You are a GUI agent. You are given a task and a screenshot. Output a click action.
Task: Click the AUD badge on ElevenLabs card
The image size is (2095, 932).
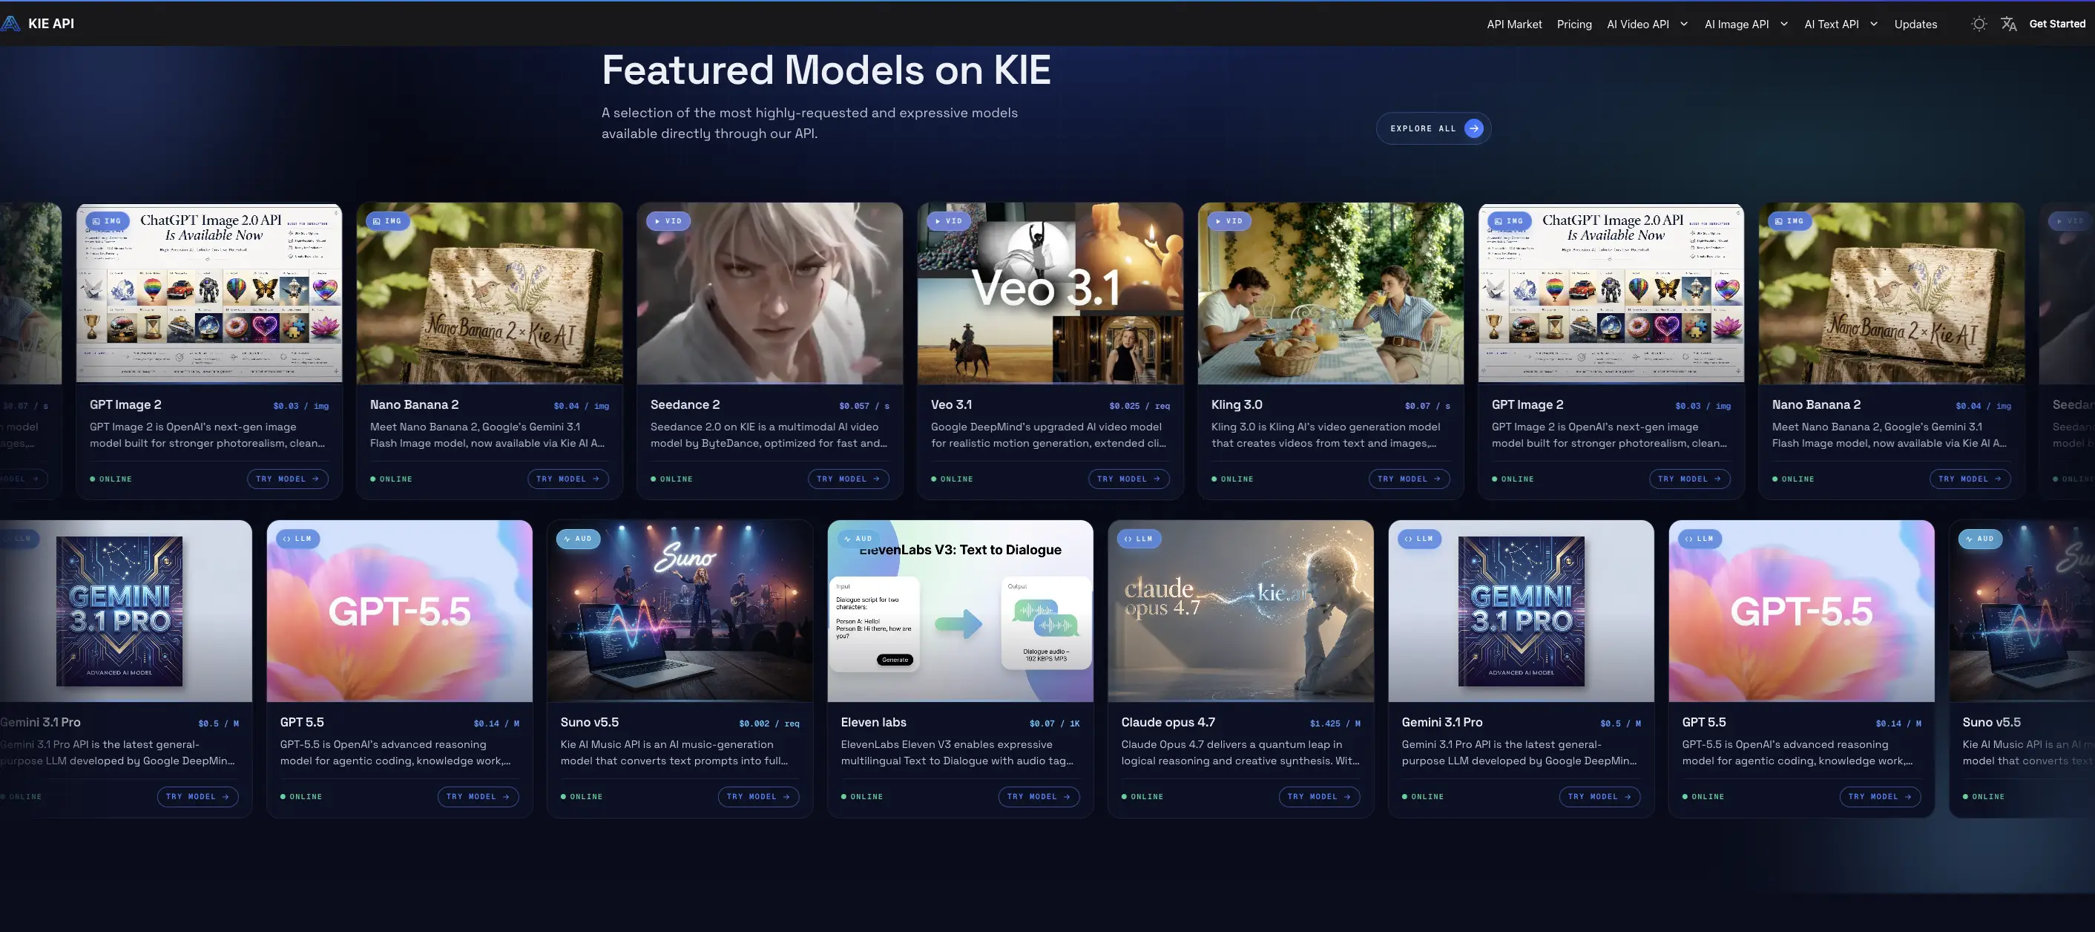point(859,539)
